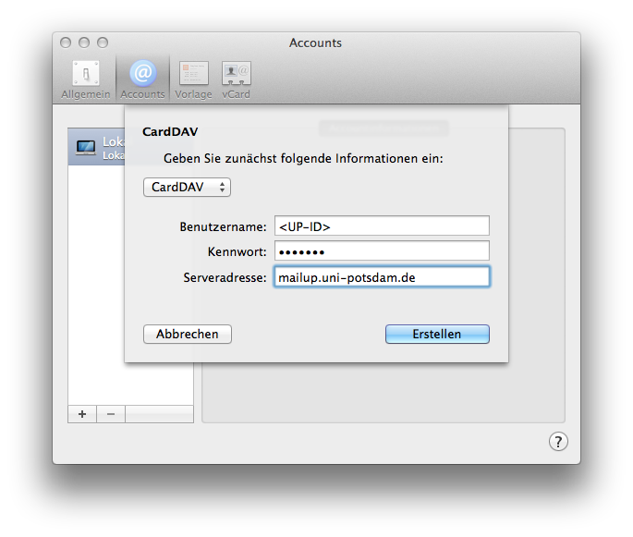Open the Allgemein preferences pane
The image size is (633, 537).
click(85, 79)
